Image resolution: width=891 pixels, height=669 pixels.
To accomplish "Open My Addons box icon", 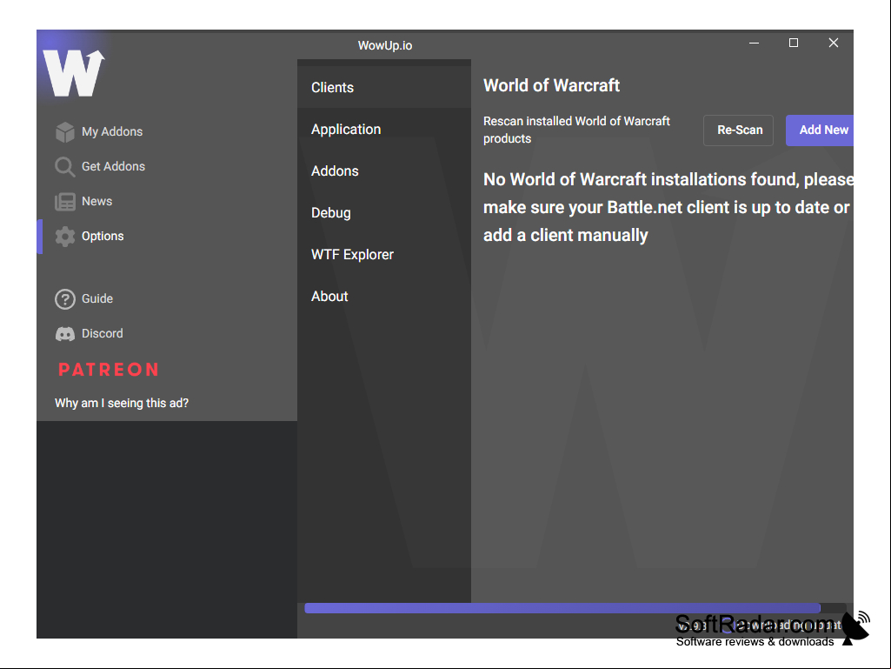I will tap(65, 132).
